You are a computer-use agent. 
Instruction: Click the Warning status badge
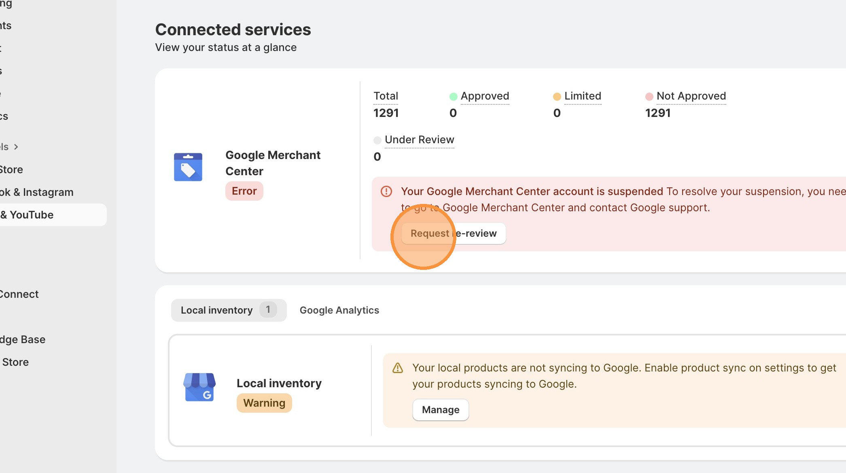(264, 403)
